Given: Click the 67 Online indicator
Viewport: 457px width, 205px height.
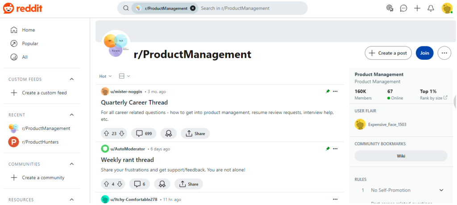Looking at the screenshot, I should point(395,94).
